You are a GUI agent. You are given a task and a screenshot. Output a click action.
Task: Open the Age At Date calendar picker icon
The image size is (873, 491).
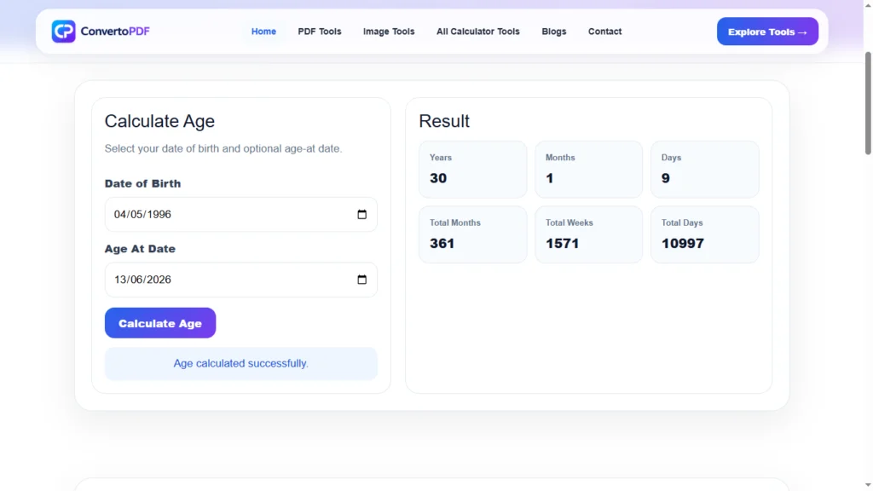[x=361, y=280]
